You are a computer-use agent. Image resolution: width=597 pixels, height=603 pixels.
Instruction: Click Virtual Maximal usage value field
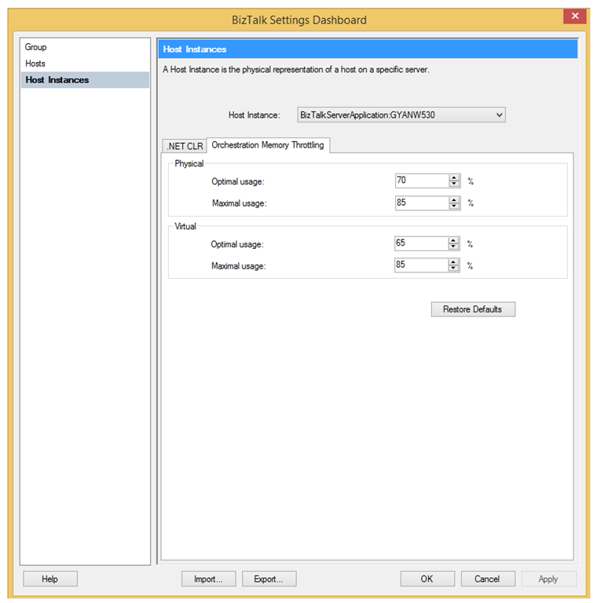[421, 265]
